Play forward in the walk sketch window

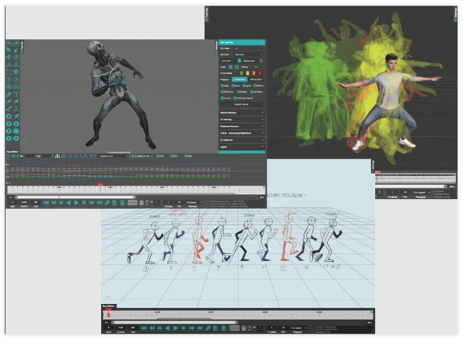pyautogui.click(x=175, y=327)
